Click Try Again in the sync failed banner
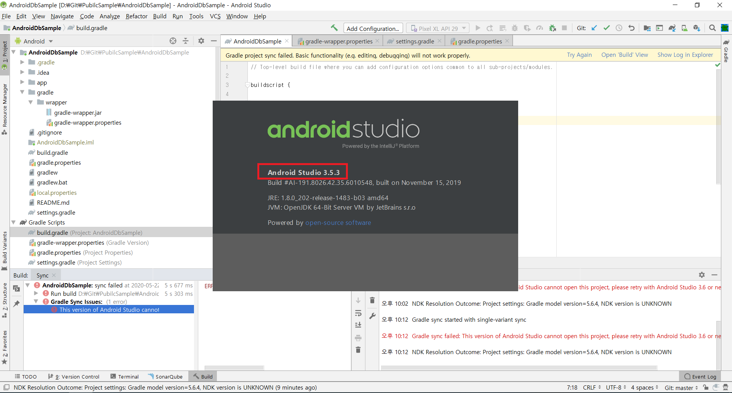 point(579,55)
